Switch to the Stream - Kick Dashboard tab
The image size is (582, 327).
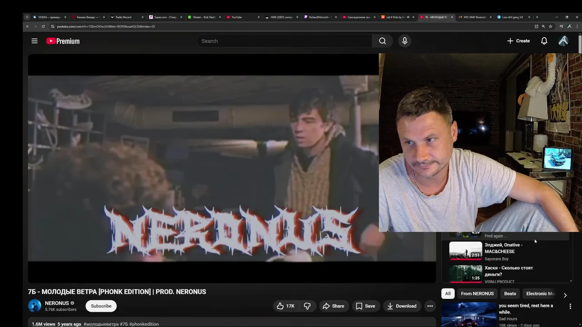(x=204, y=17)
